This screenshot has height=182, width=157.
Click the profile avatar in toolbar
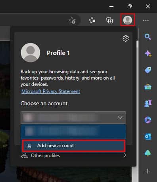128,20
